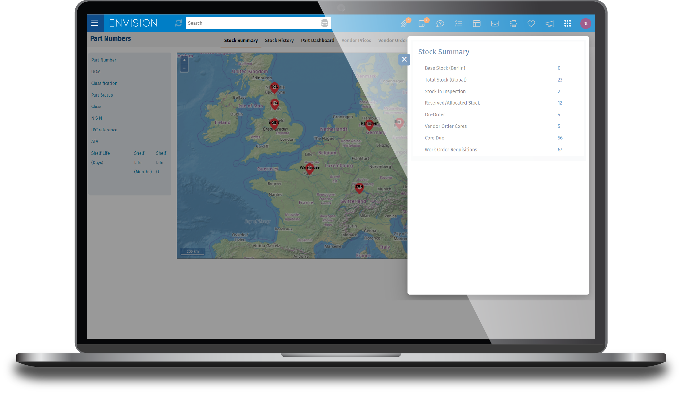Open the Part Dashboard tab
Viewport: 682px width, 394px height.
pos(317,40)
